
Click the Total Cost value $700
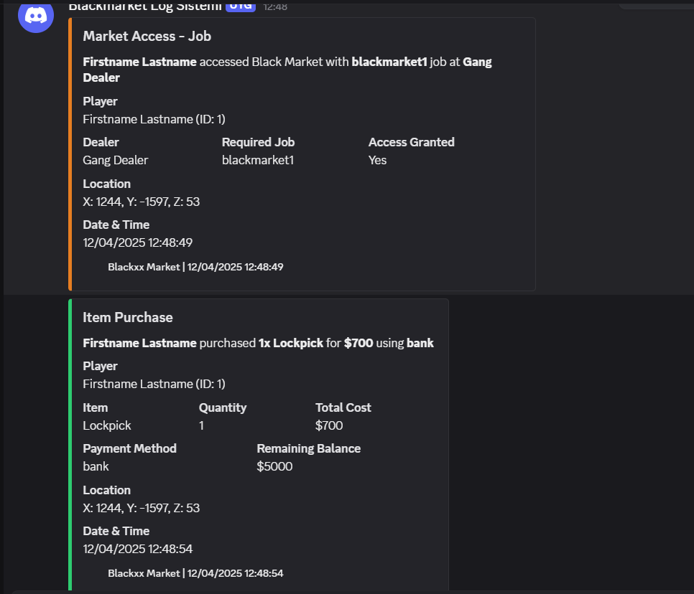click(x=329, y=425)
